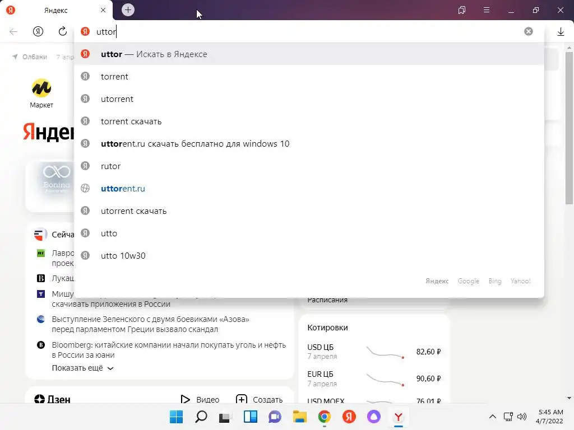Screen dimensions: 574x430
Task: Open Yandex red Я taskbar icon
Action: [x=349, y=417]
